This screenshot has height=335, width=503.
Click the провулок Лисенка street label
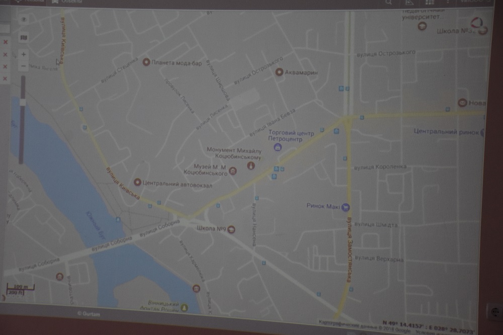click(180, 96)
